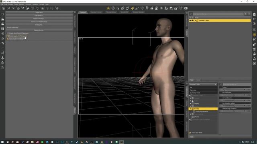Click the Create New... button
Viewport: 257px width, 144px height.
39,12
